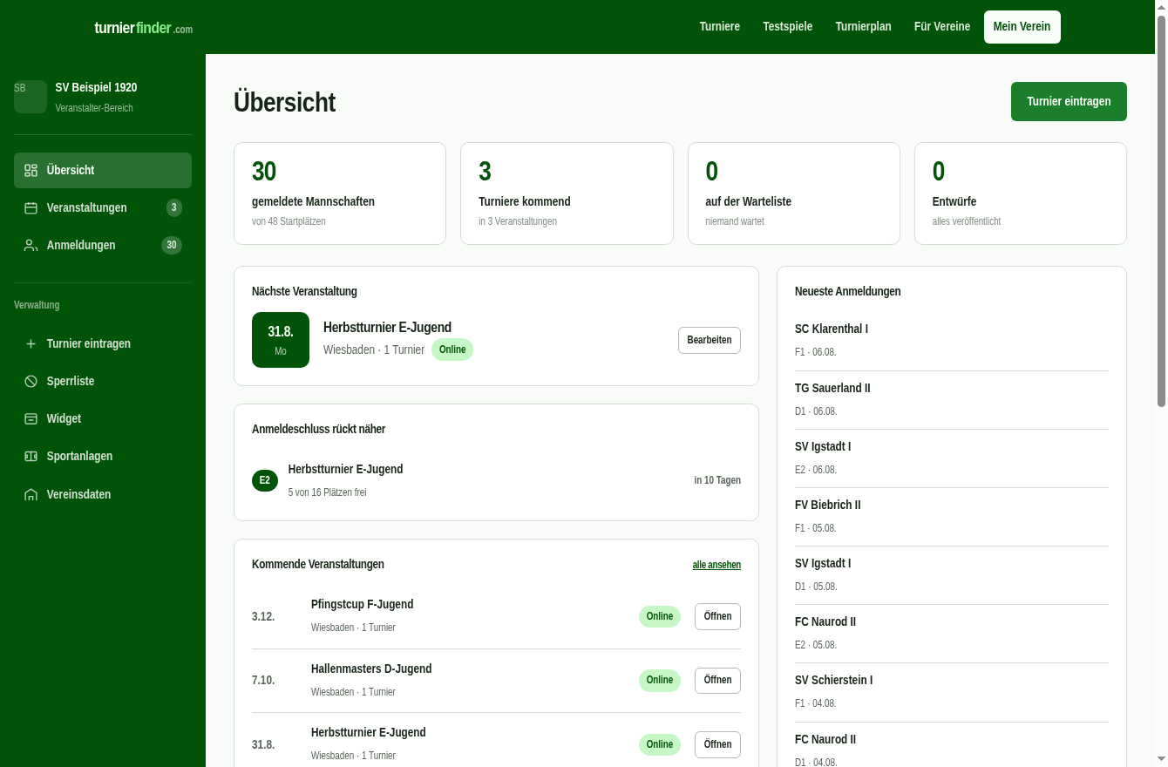1168x767 pixels.
Task: Click the Sportanlagen field icon
Action: coord(31,456)
